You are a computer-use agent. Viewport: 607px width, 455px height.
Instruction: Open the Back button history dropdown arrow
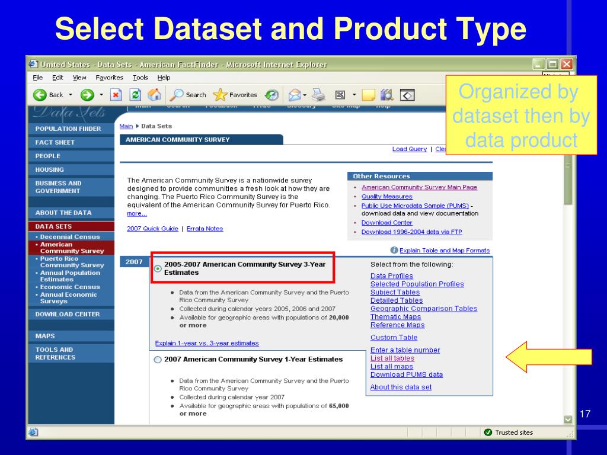pos(71,95)
